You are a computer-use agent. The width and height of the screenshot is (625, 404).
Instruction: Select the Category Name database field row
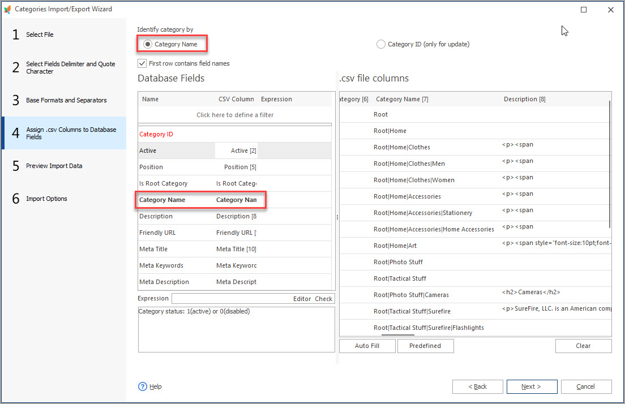[235, 200]
